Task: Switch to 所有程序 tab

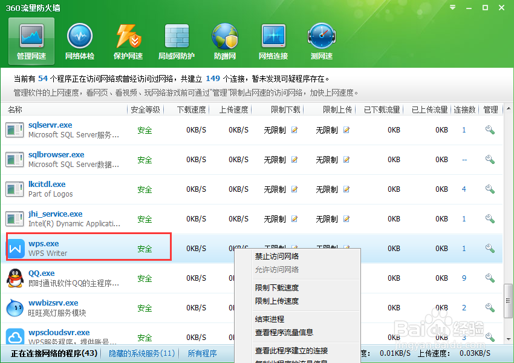Action: [x=202, y=353]
